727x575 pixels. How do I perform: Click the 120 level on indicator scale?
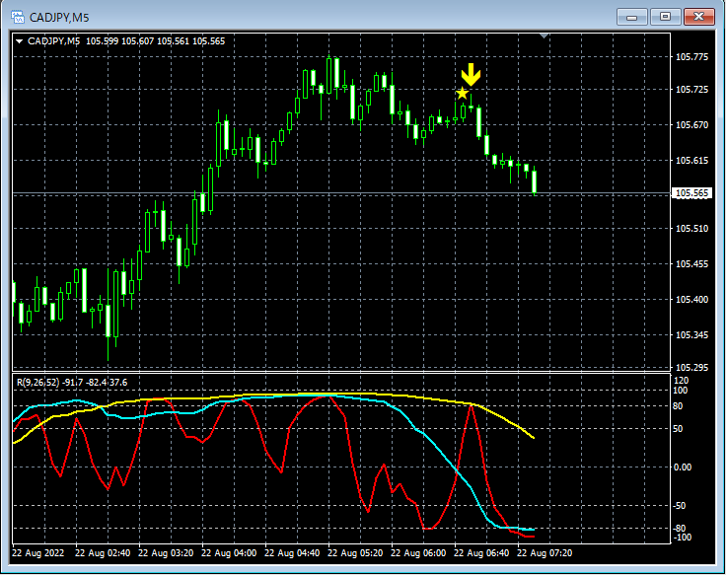pyautogui.click(x=681, y=381)
